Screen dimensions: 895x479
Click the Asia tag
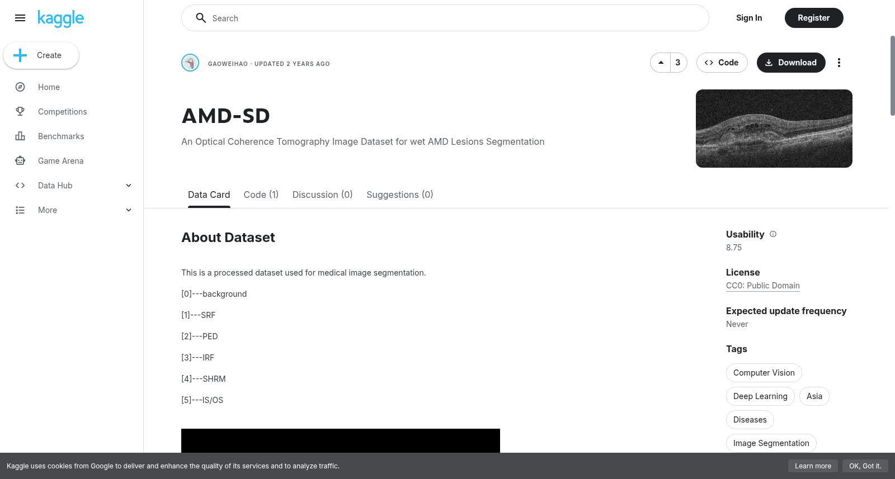[814, 396]
